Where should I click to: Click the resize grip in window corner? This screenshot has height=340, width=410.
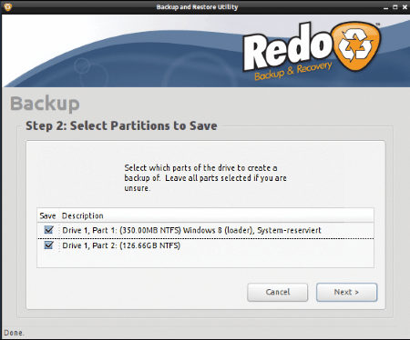point(406,335)
